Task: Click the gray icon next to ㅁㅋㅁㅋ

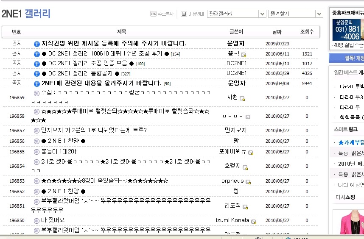Action: click(x=248, y=117)
